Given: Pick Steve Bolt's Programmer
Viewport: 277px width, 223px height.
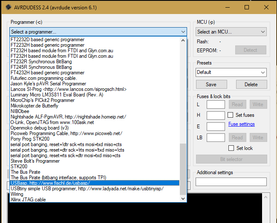Looking at the screenshot, I should [x=95, y=161].
